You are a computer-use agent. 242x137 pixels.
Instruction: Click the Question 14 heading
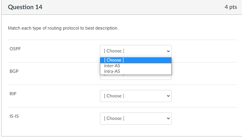click(25, 7)
